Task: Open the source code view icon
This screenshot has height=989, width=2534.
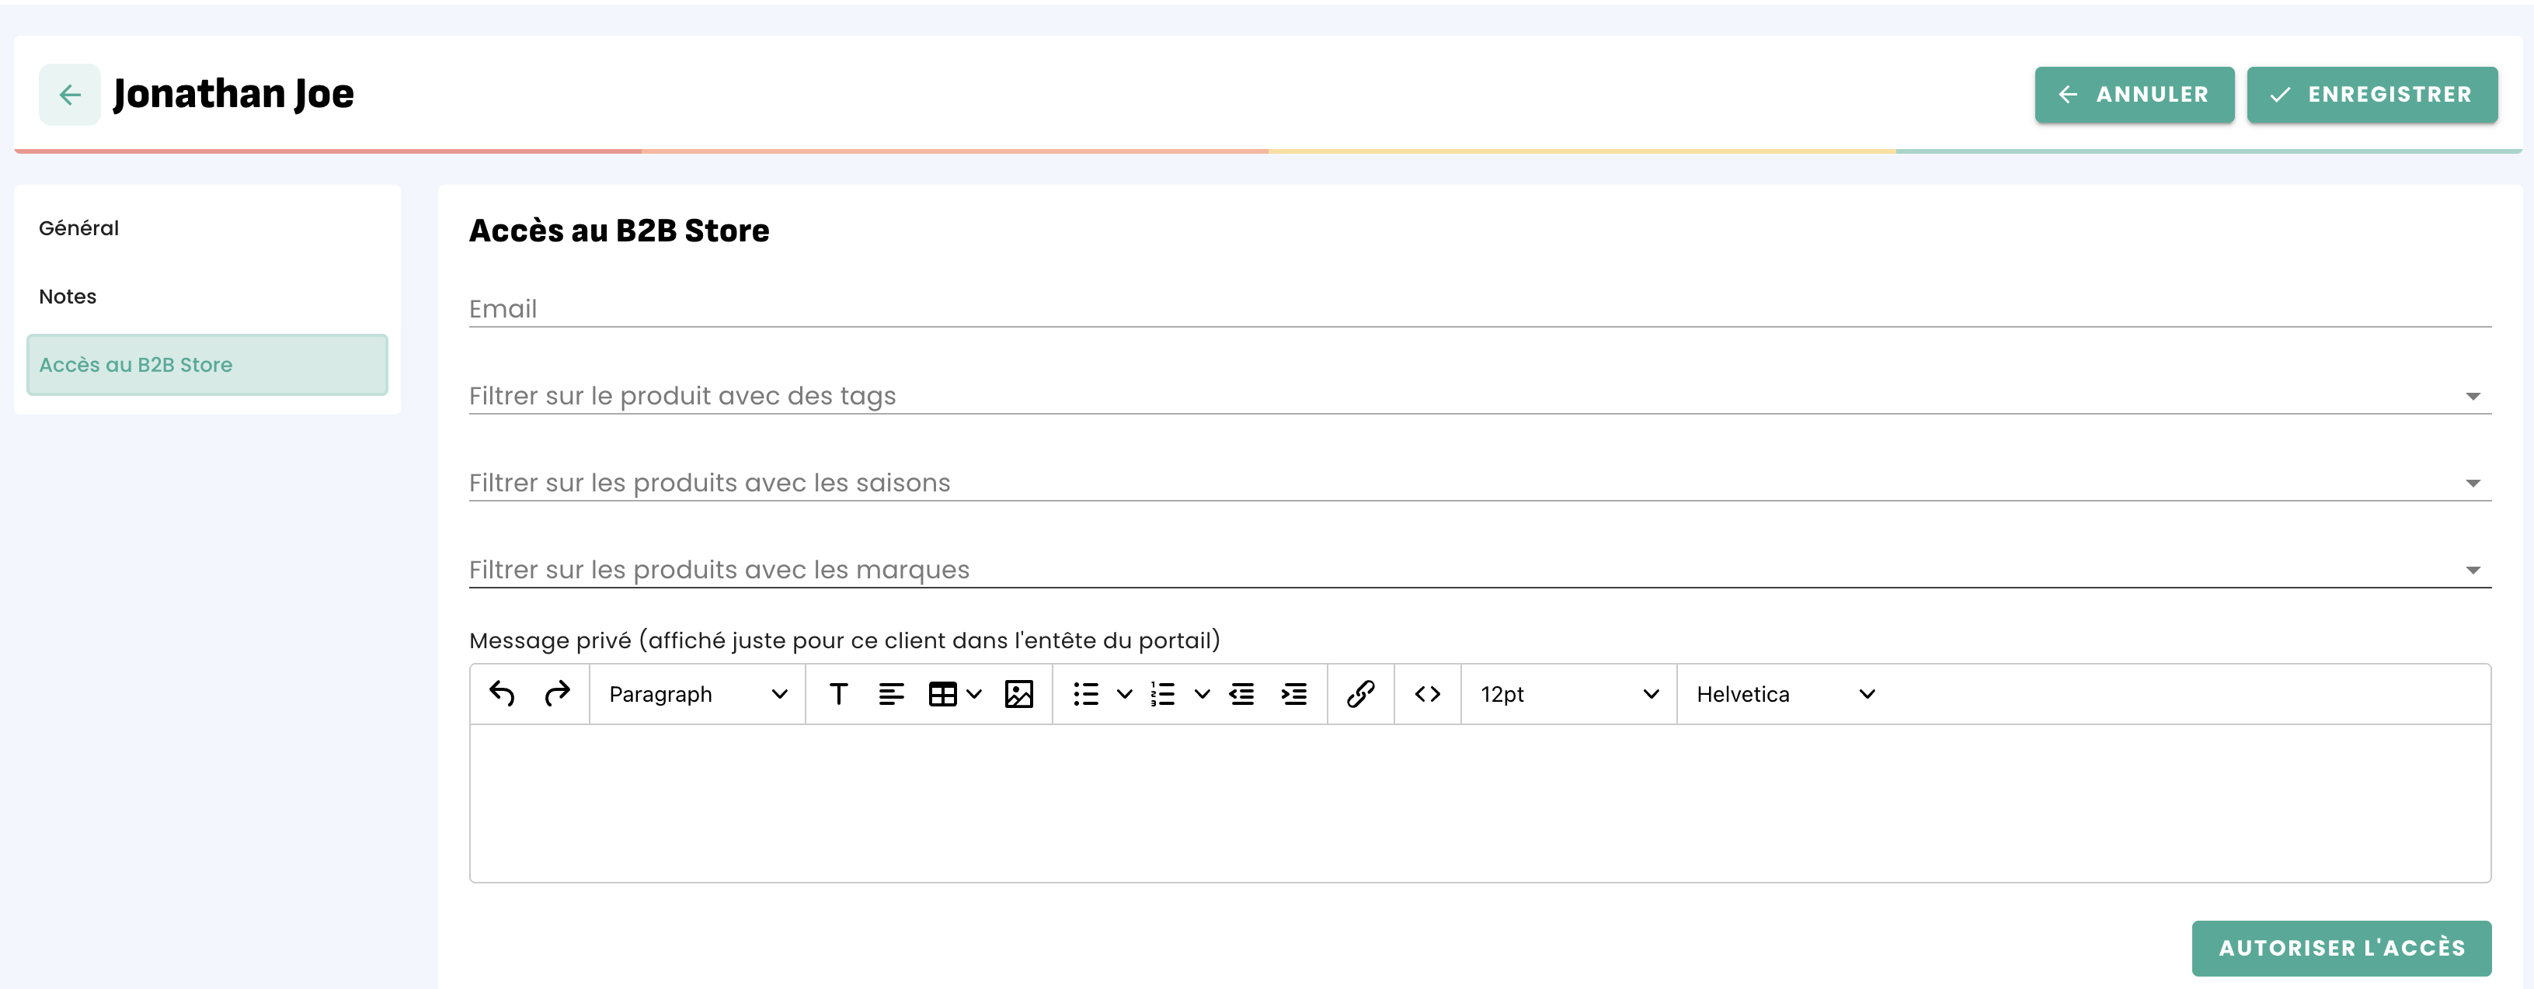Action: pos(1427,694)
